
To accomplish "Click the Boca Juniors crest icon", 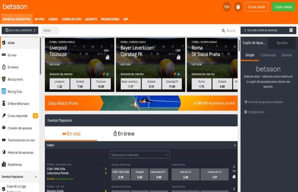I will tap(4, 79).
